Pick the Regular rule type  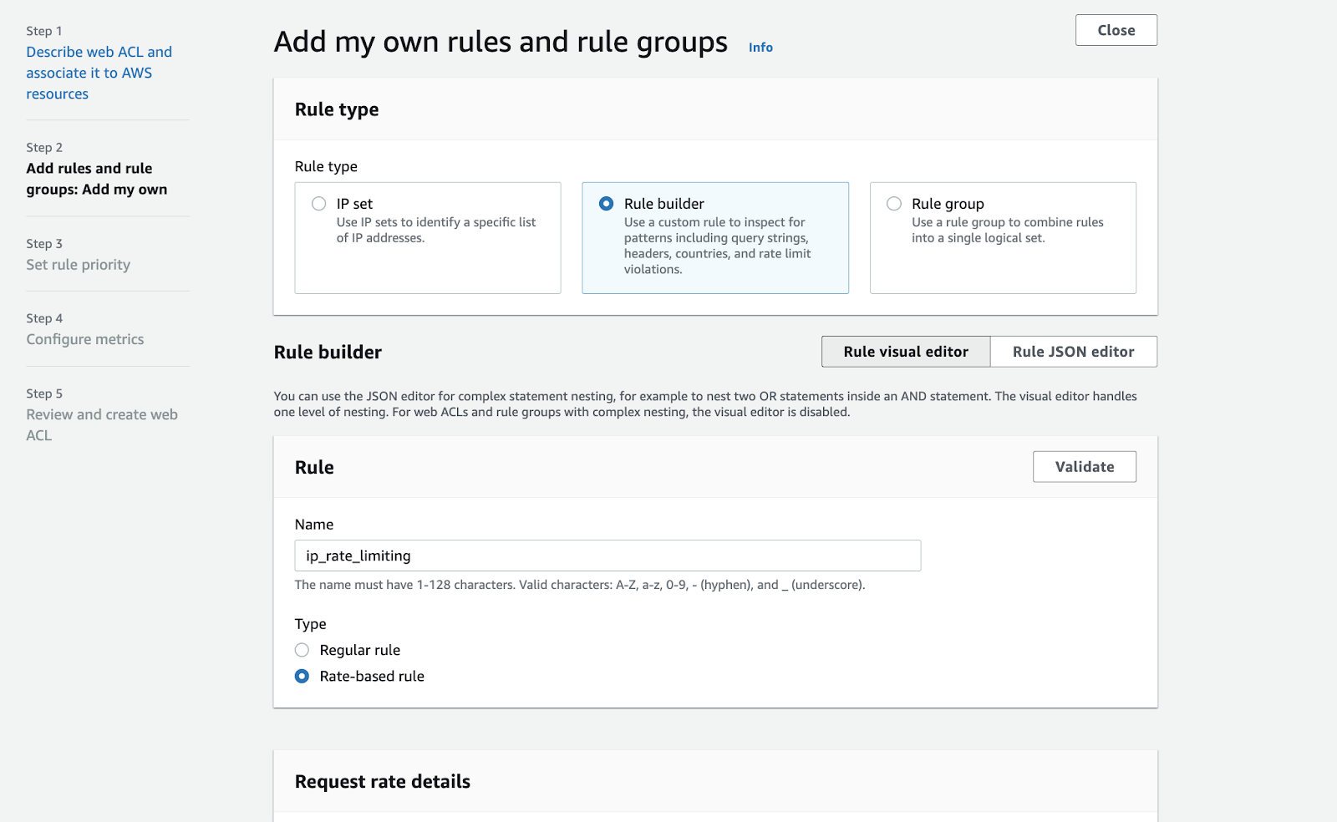tap(302, 650)
